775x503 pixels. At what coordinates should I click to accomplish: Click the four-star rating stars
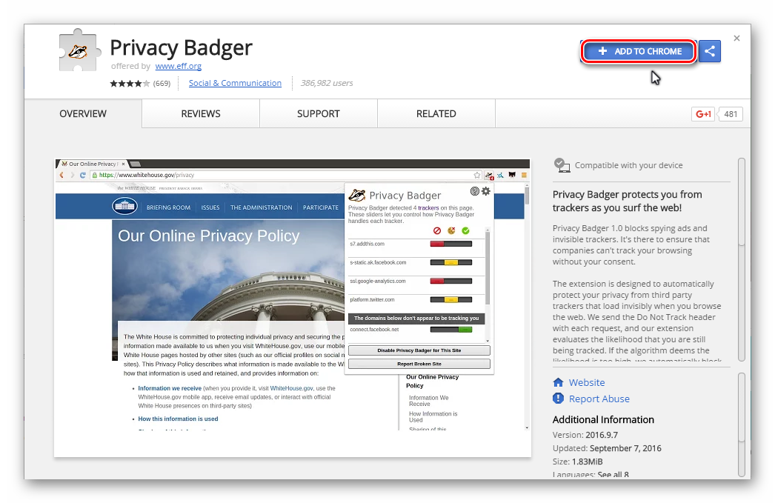pyautogui.click(x=130, y=84)
